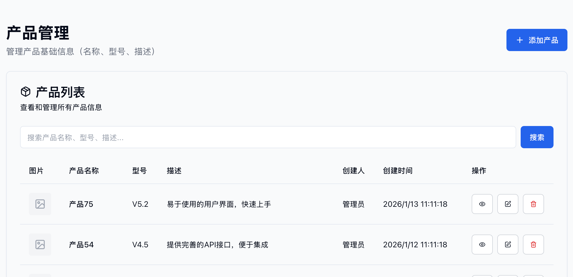Click the package icon beside 产品列表

point(26,92)
